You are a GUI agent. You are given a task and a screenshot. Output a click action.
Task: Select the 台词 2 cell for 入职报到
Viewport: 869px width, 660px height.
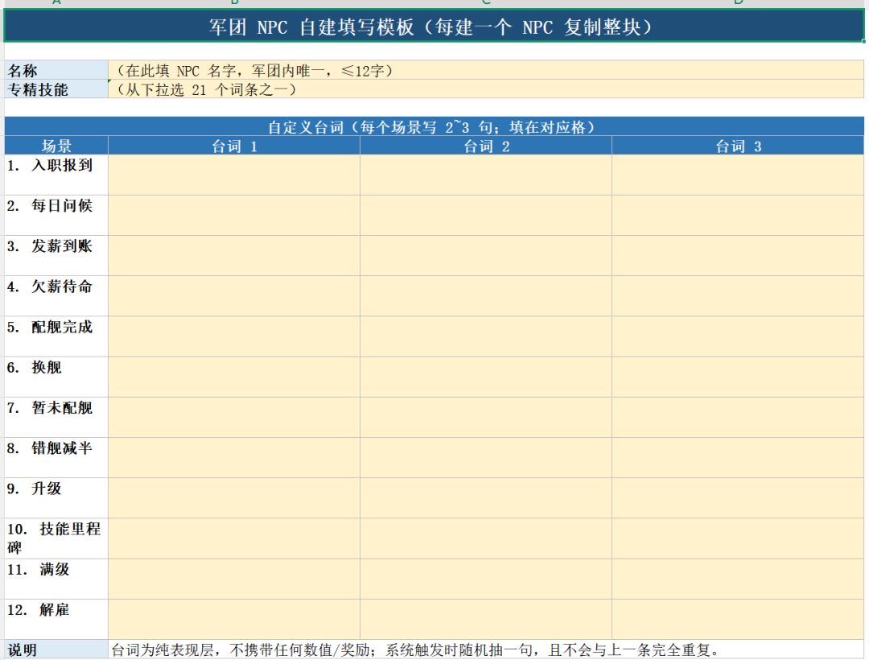coord(486,175)
